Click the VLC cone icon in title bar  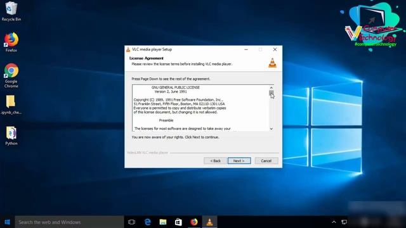click(x=128, y=49)
